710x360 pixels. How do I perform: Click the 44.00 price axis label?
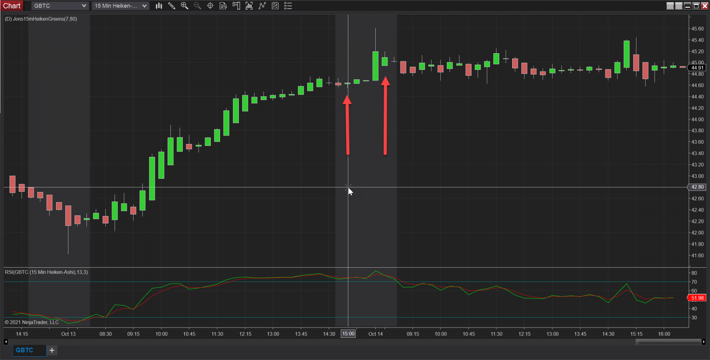pos(698,120)
